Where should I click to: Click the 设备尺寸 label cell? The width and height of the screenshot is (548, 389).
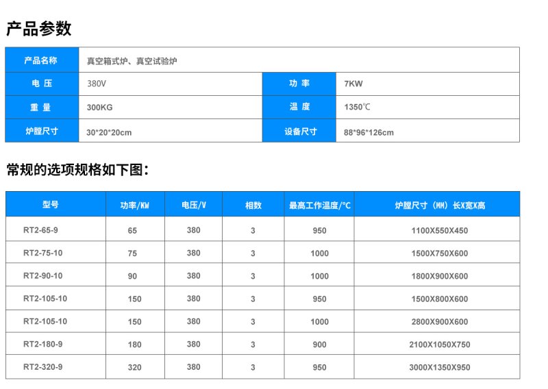click(299, 131)
